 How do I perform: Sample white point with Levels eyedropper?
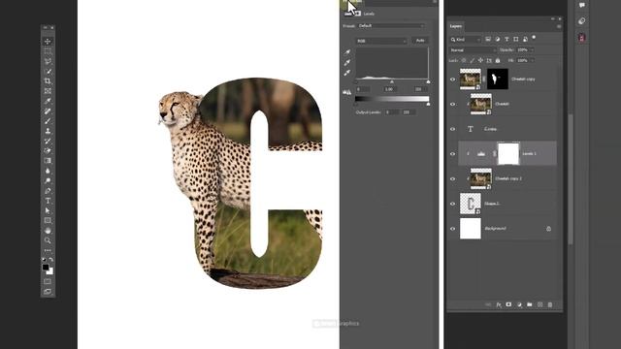(x=347, y=73)
